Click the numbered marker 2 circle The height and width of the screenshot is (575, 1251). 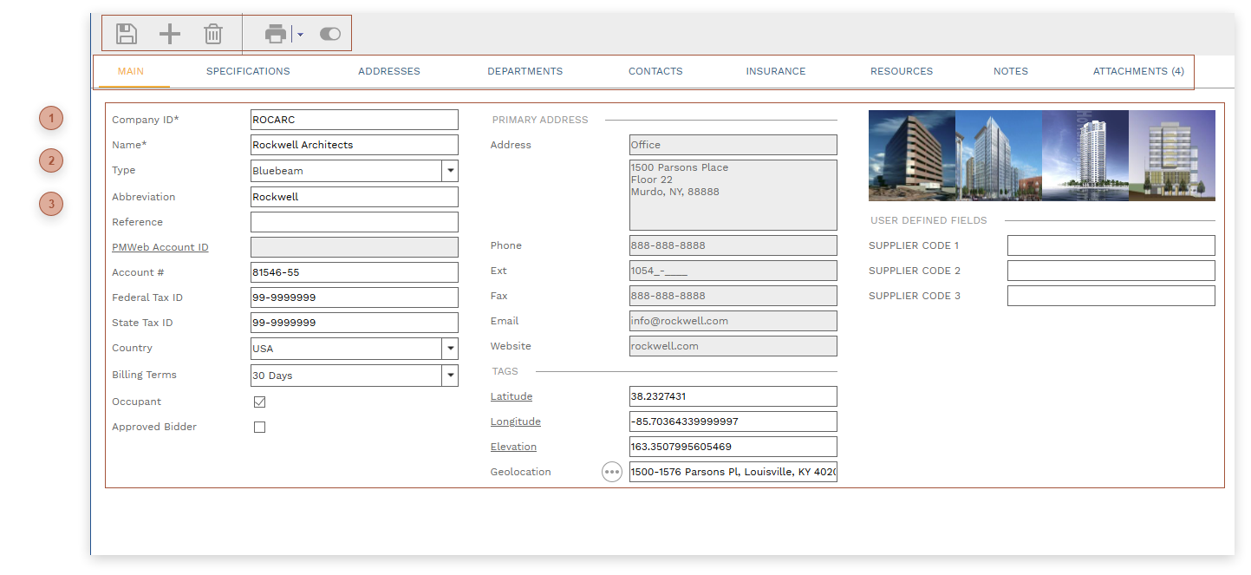(51, 160)
